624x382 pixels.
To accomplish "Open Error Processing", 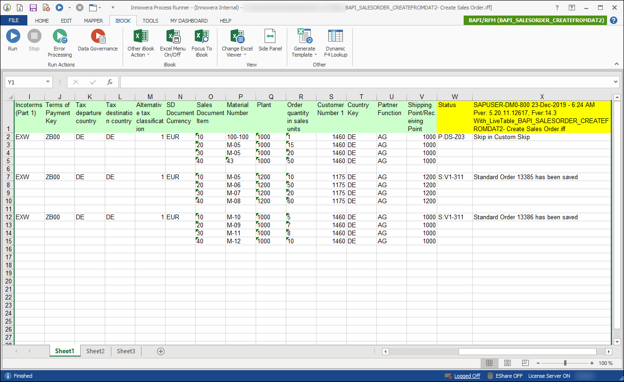I will point(59,43).
